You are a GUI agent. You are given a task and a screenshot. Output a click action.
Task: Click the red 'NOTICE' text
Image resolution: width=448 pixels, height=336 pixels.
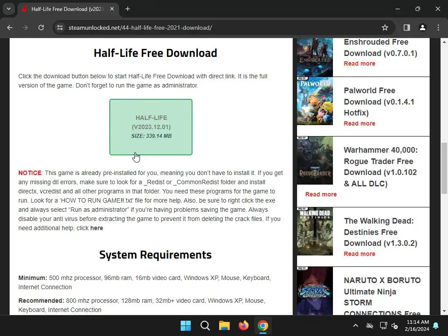[x=30, y=173]
